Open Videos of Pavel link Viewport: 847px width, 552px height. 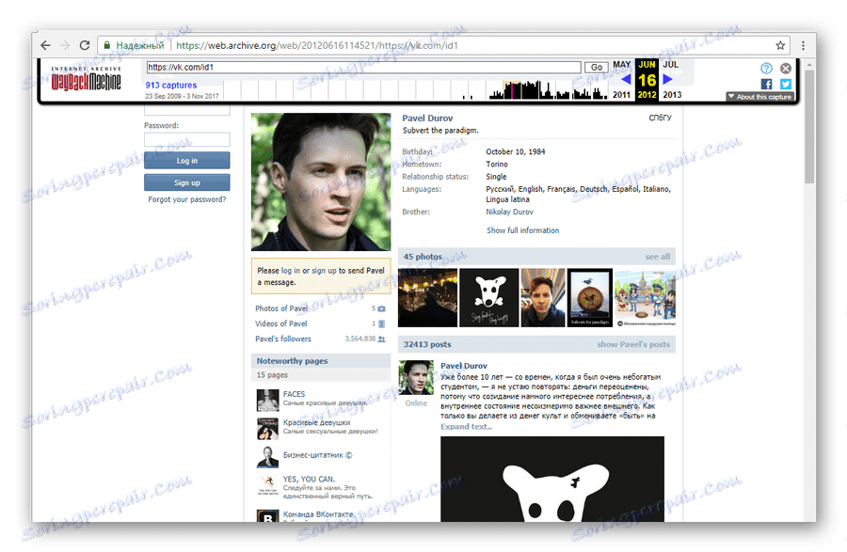point(280,323)
